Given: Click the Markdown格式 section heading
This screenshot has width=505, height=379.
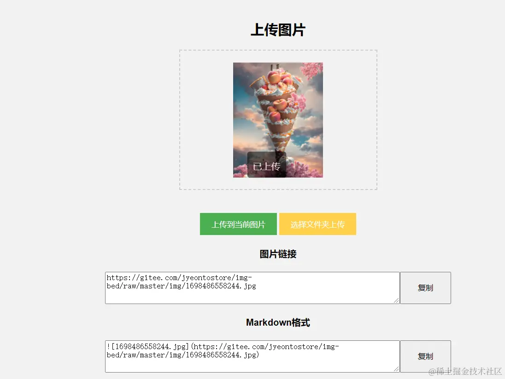Looking at the screenshot, I should pos(278,322).
